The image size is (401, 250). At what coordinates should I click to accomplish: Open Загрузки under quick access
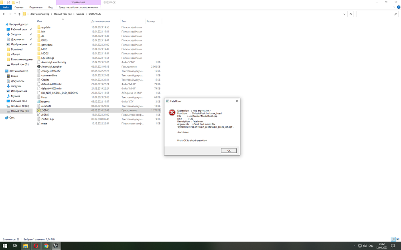coord(16,34)
